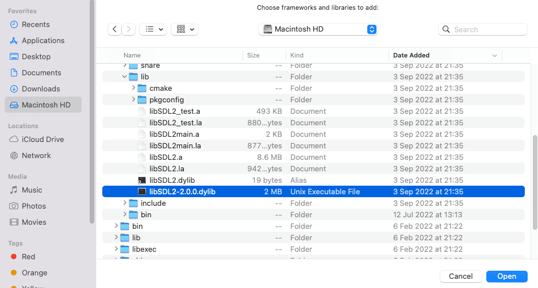Click the Cancel button
538x288 pixels.
(460, 277)
